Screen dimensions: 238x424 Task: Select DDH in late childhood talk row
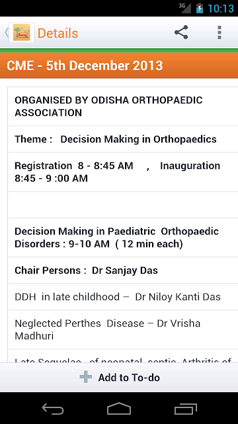tap(123, 297)
